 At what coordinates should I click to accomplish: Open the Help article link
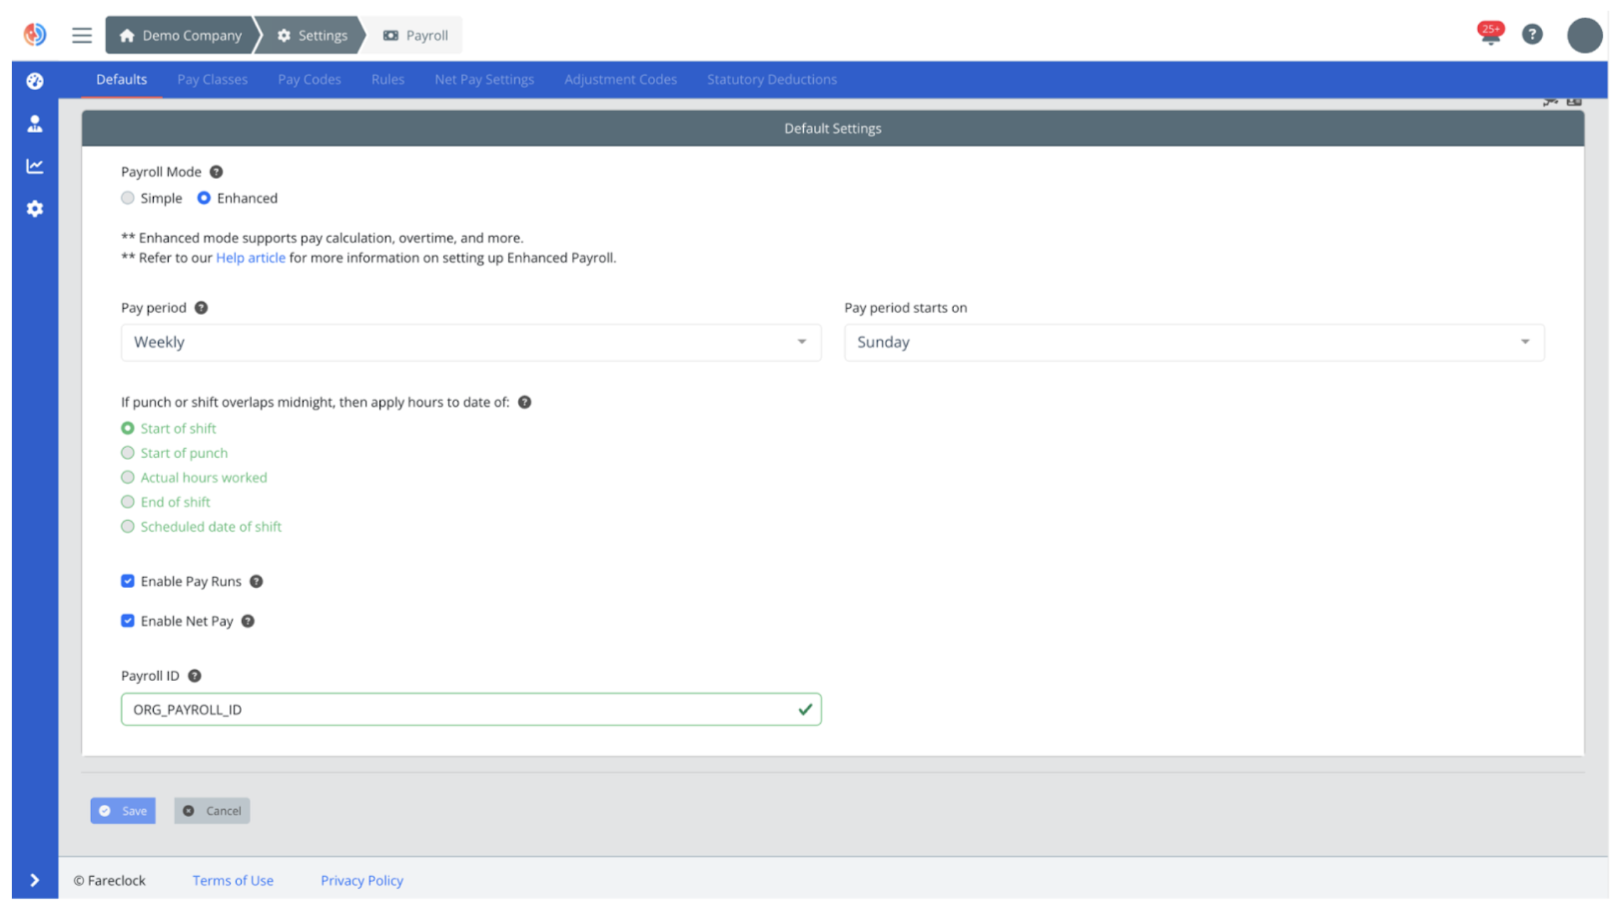click(250, 257)
